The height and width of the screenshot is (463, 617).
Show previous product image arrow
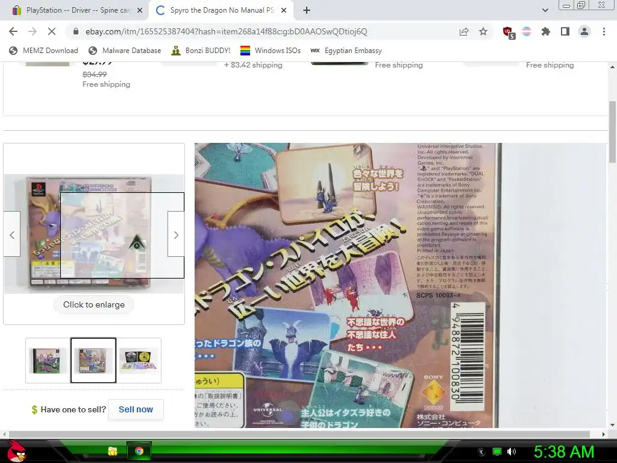point(12,235)
